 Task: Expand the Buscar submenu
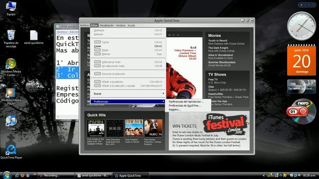[128, 93]
